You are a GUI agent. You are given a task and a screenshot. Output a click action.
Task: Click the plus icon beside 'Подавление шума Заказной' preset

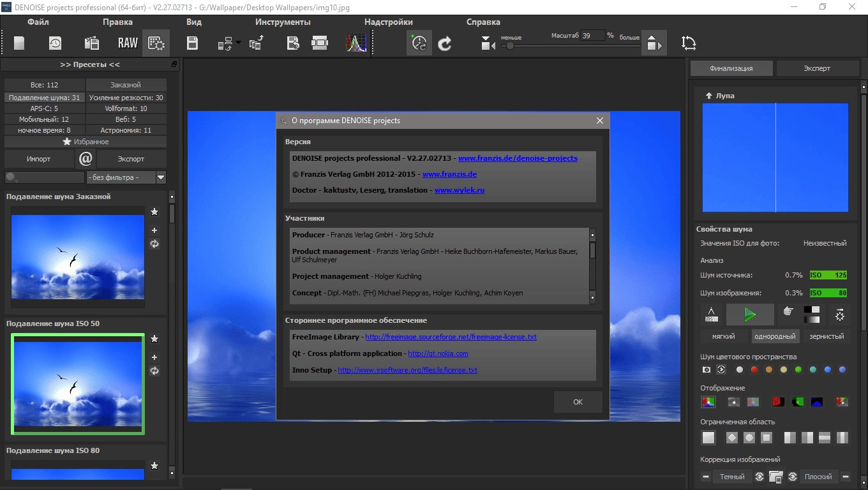[154, 230]
